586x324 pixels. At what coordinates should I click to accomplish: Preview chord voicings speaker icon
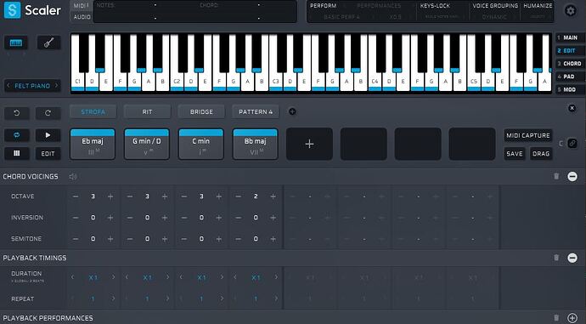pyautogui.click(x=73, y=176)
